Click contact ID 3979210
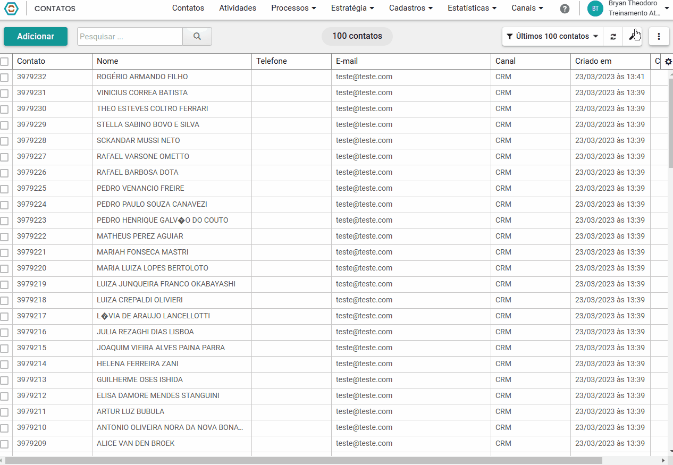Screen dimensions: 673x465 point(31,427)
